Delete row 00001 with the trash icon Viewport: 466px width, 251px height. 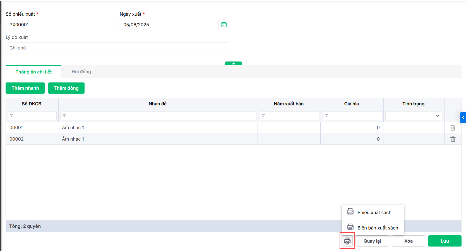click(x=453, y=128)
